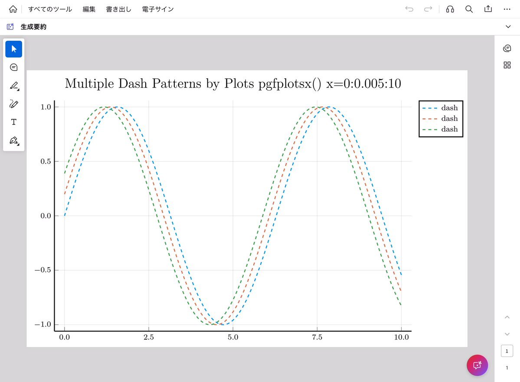Screen dimensions: 520x382
Task: Open the fill and sign pen tool
Action: pyautogui.click(x=13, y=141)
